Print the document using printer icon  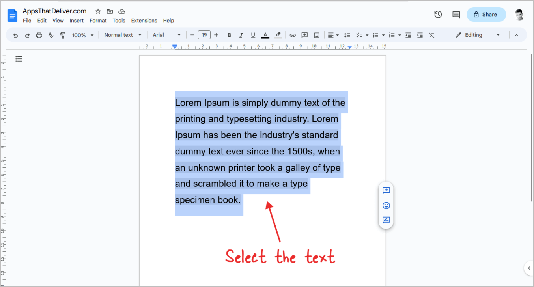tap(39, 35)
